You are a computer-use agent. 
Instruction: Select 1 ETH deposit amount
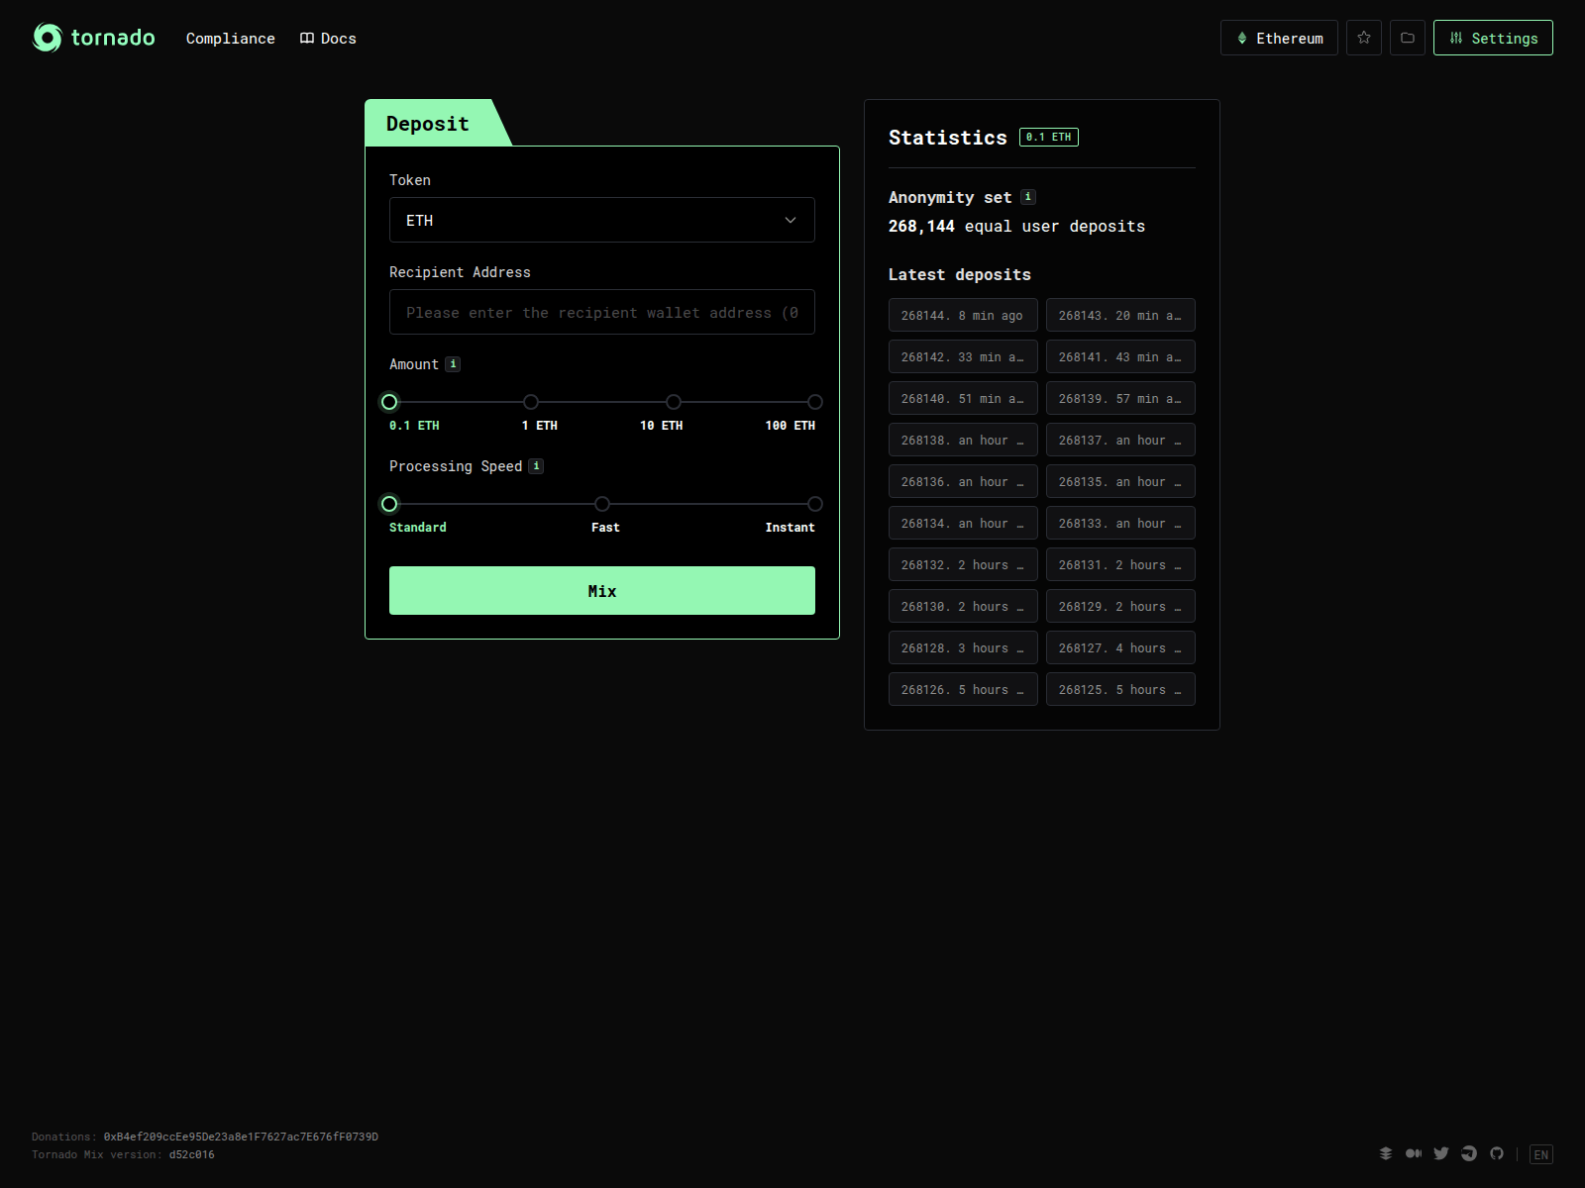coord(531,402)
